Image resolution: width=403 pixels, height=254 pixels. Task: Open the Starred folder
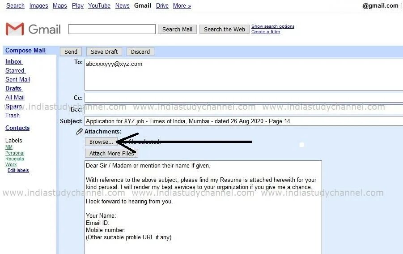coord(15,70)
